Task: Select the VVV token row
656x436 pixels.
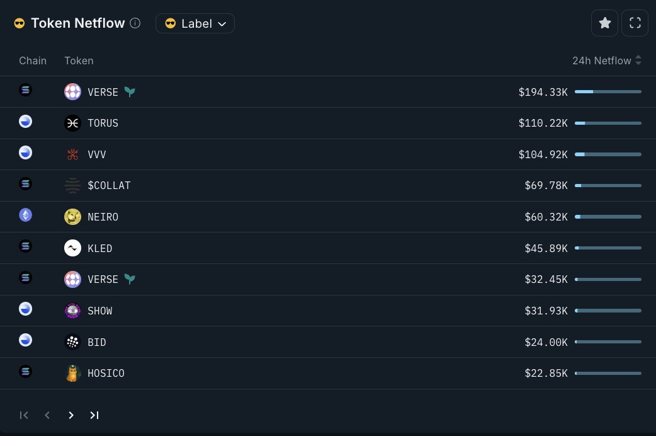Action: click(328, 154)
